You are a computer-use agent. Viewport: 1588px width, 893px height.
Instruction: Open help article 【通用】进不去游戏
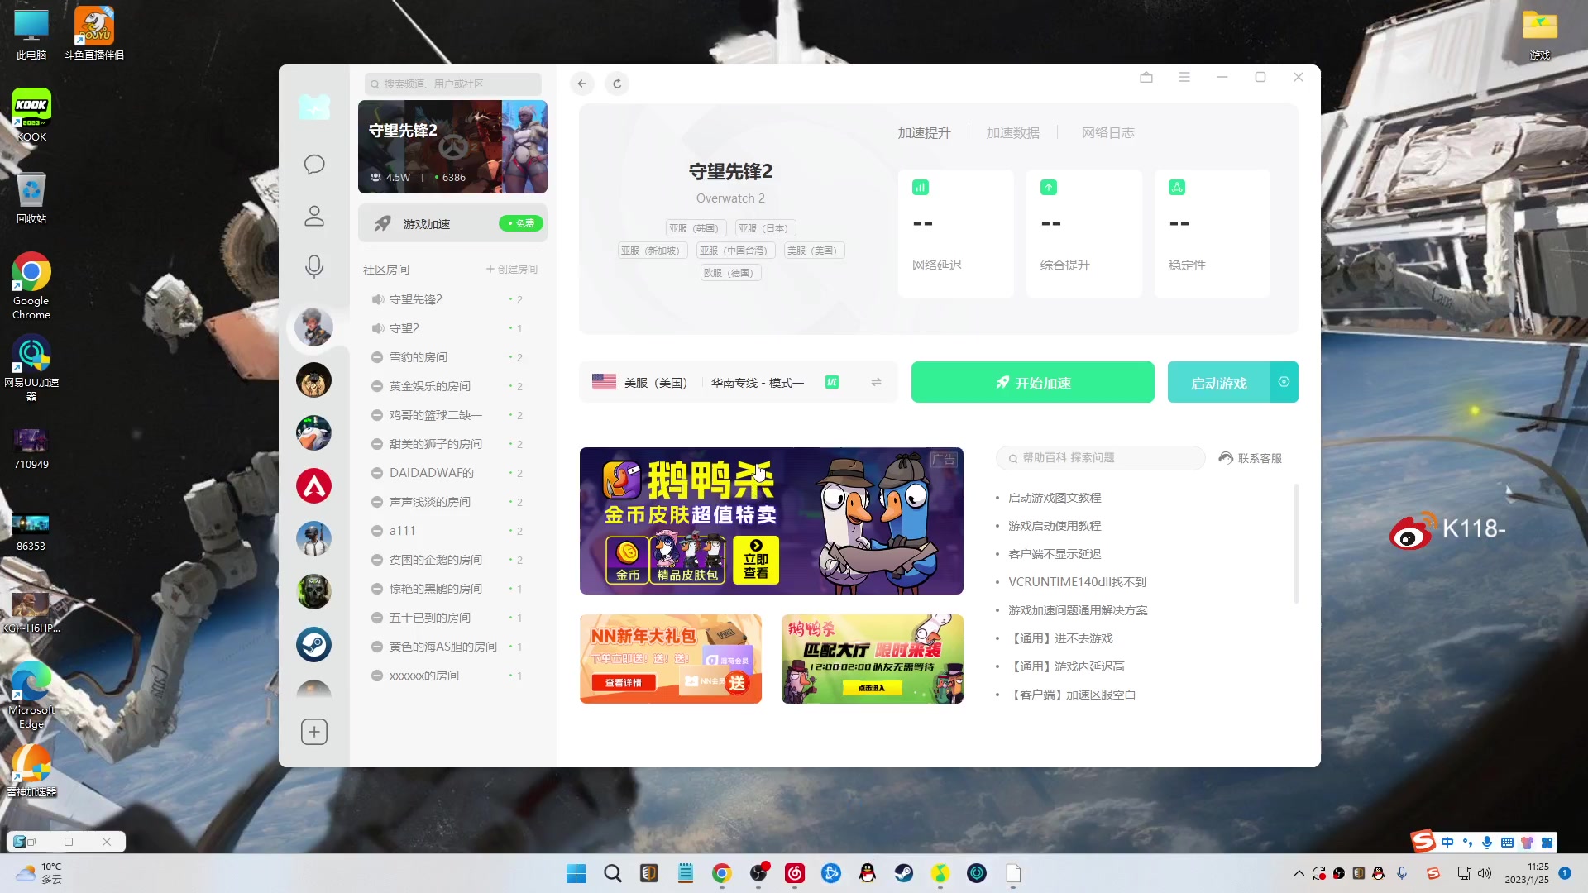click(1062, 638)
